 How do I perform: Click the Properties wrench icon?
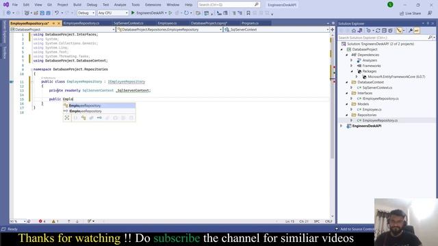[x=411, y=30]
